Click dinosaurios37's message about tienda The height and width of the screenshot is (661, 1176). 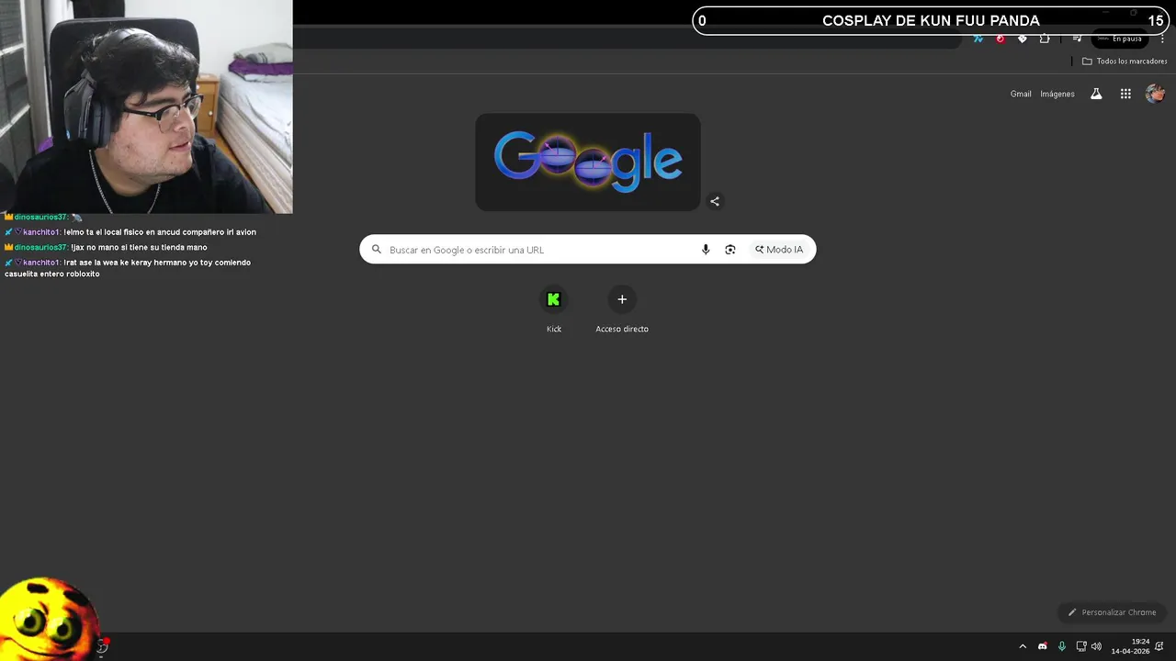(x=106, y=247)
